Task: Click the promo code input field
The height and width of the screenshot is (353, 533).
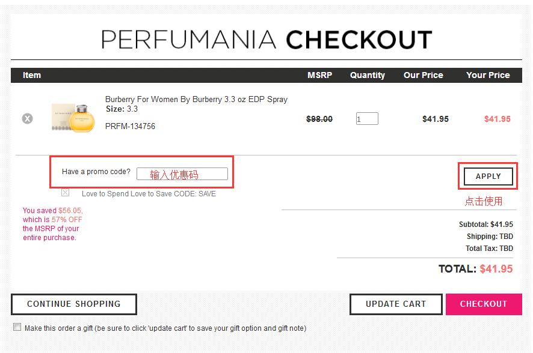Action: [x=182, y=174]
